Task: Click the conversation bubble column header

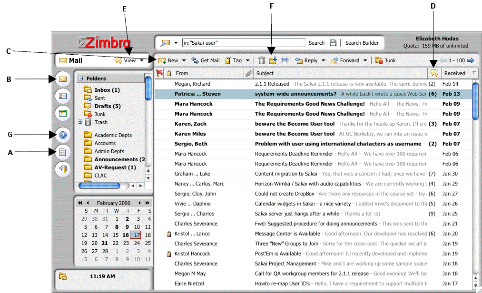Action: coord(434,73)
